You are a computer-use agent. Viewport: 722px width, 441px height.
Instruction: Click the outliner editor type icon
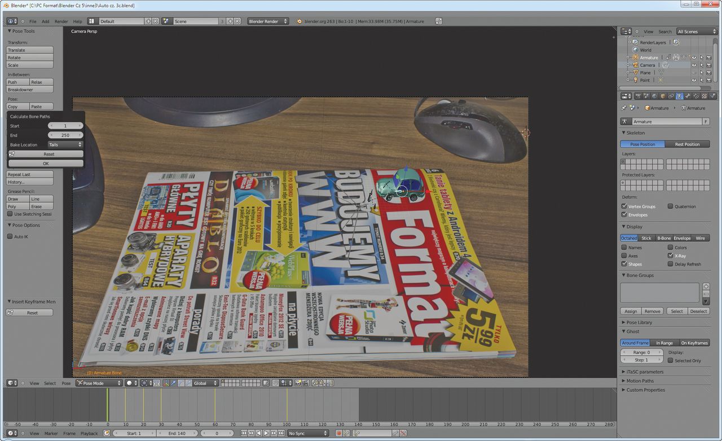626,31
